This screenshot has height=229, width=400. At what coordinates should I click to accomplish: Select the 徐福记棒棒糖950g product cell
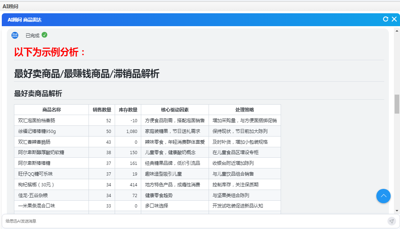coord(52,131)
